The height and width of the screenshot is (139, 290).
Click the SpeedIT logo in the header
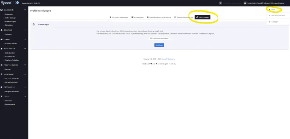[10, 3]
